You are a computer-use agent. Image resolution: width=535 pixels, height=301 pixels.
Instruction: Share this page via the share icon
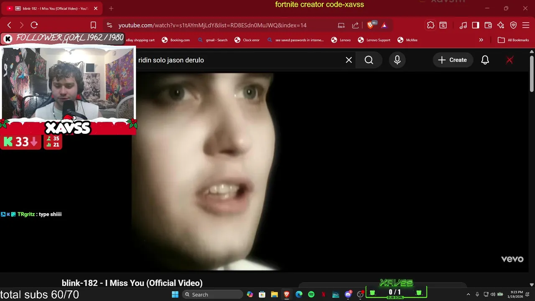point(355,25)
